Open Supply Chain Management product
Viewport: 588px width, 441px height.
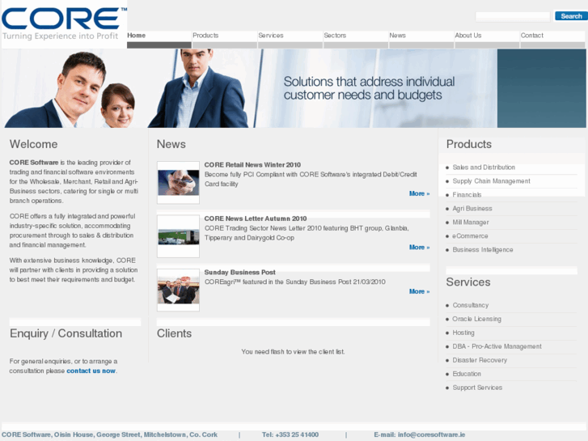coord(491,181)
